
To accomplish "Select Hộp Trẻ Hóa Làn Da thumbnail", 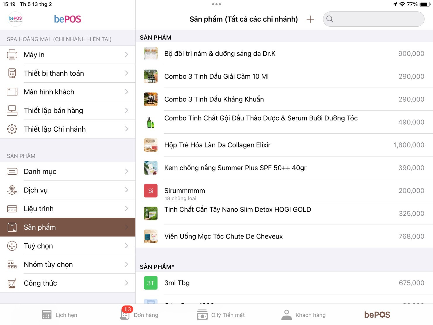I will click(x=151, y=145).
